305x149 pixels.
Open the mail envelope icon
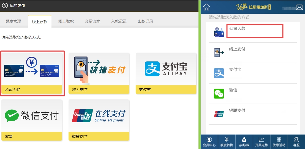tap(299, 7)
